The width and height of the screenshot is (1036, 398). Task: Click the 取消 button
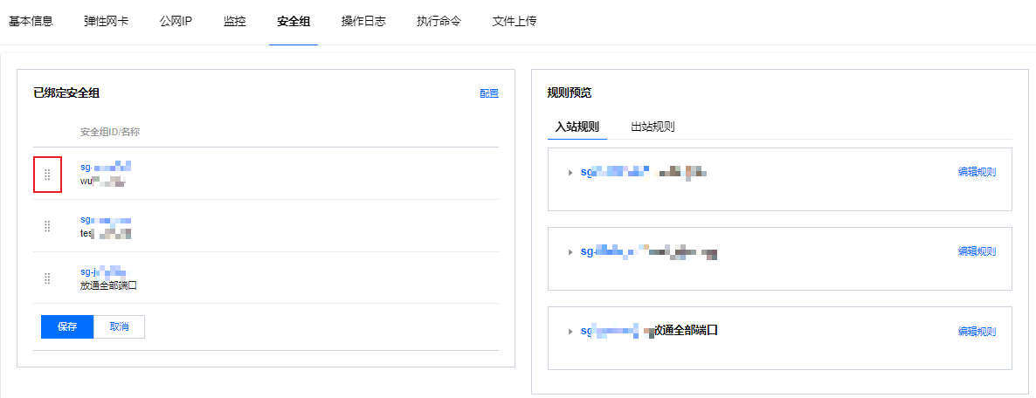pos(120,326)
